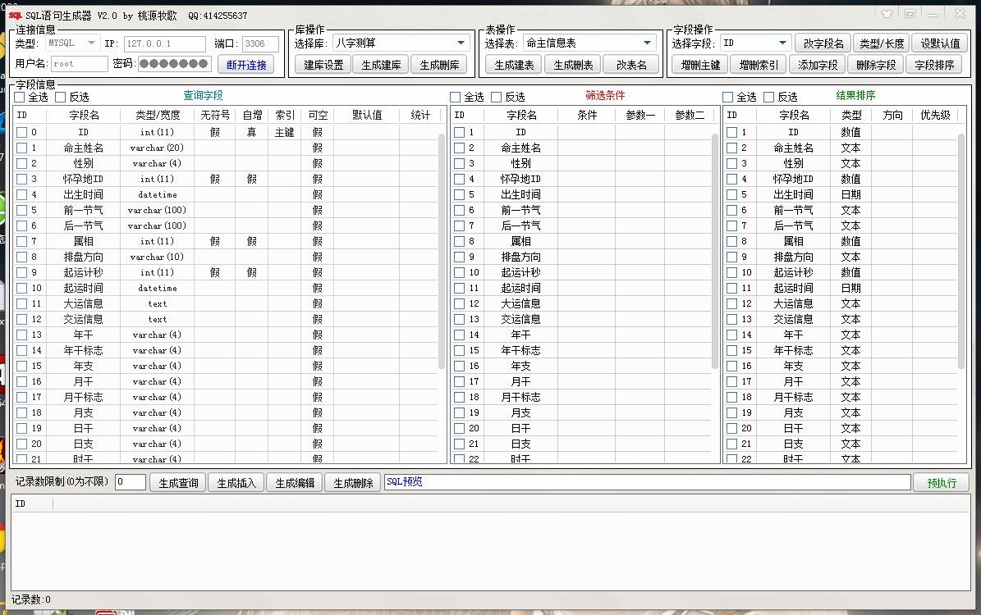The width and height of the screenshot is (981, 615).
Task: Check row 10 起运计秒 in 结果排序 list
Action: pyautogui.click(x=732, y=272)
